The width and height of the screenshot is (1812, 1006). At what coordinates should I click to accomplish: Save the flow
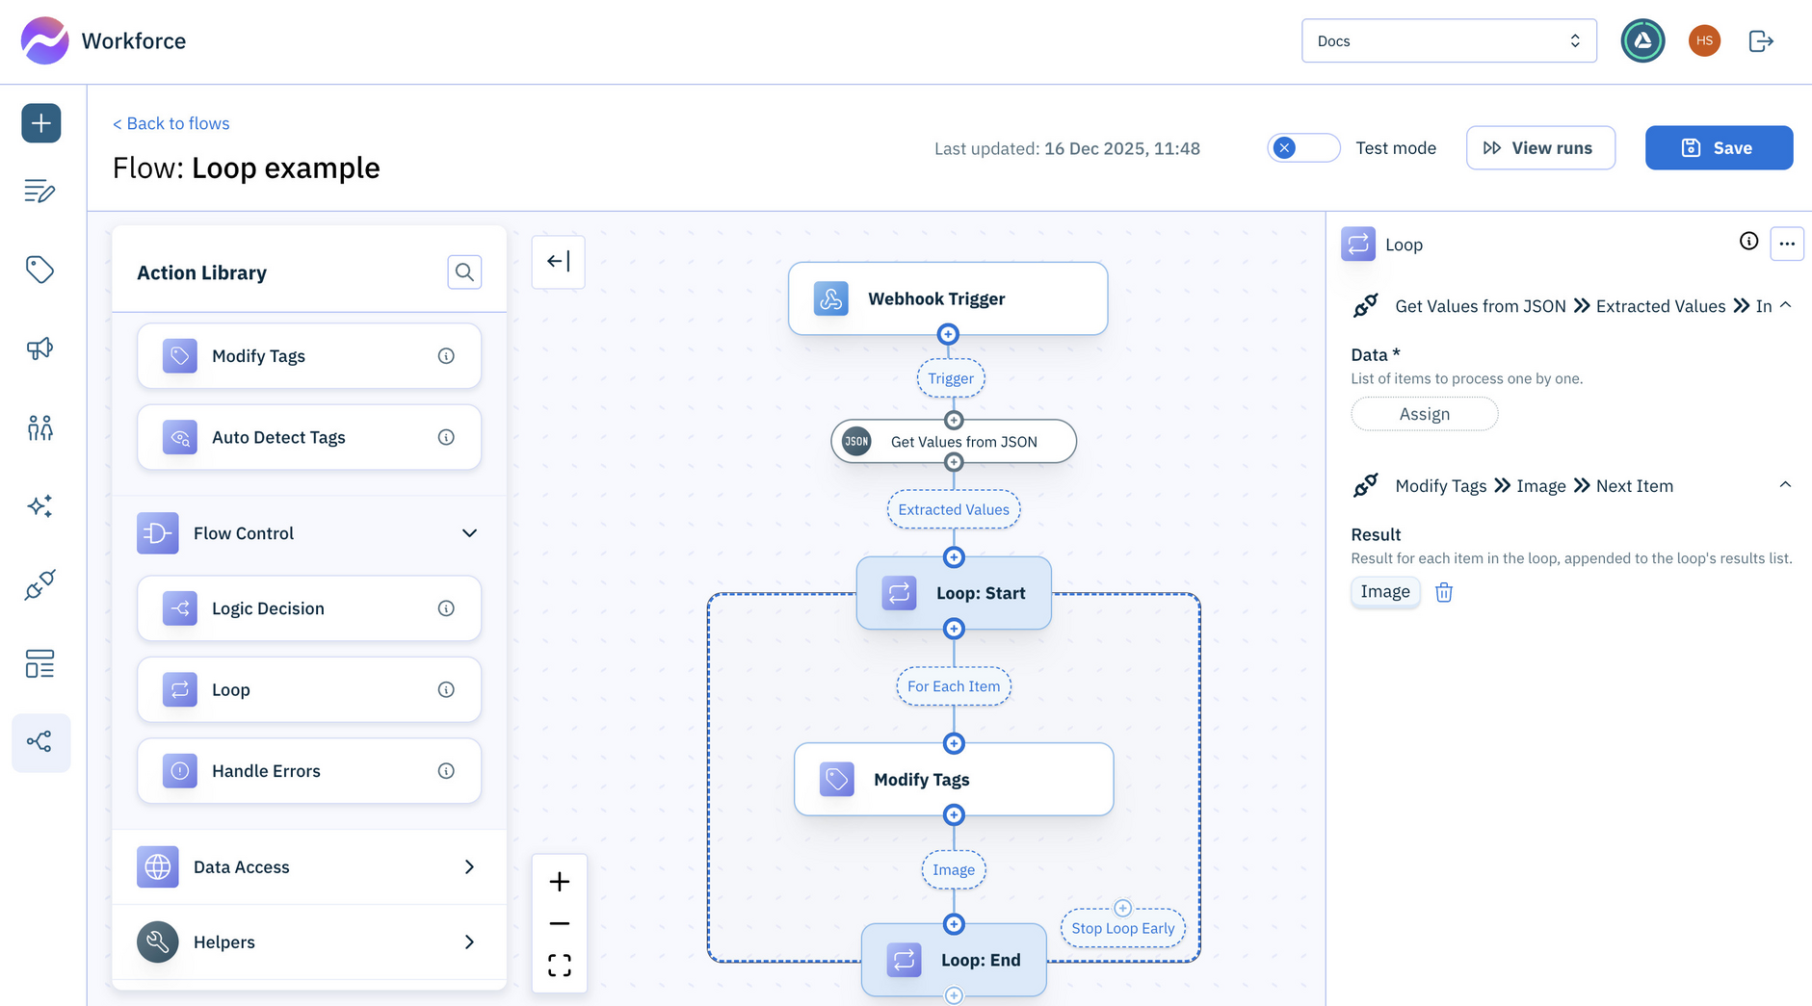[x=1719, y=147]
